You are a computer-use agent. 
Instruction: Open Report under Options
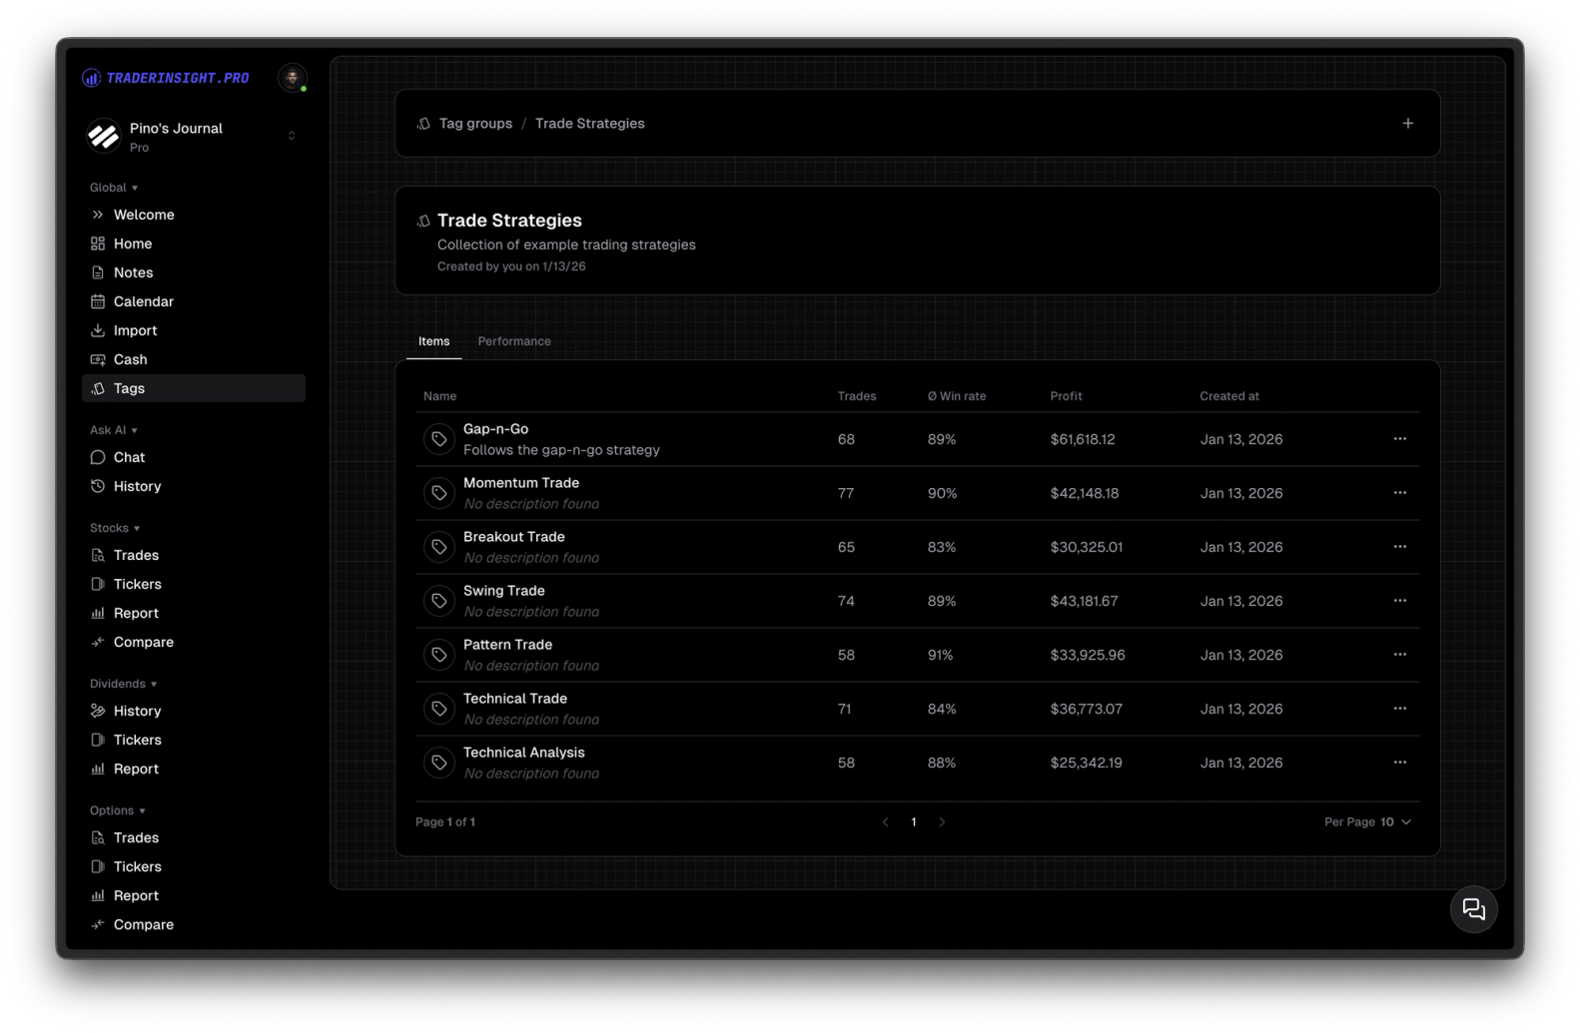(x=194, y=895)
